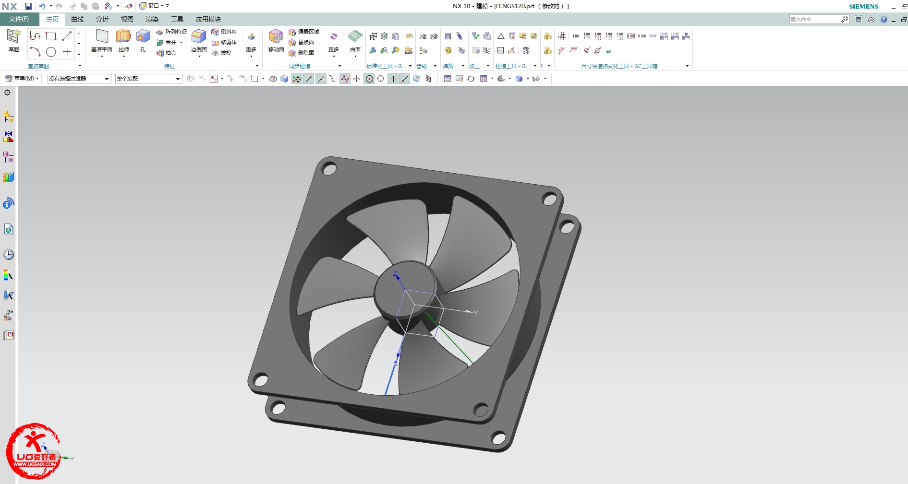Click the Trim Body (修剪体) tool
Viewport: 908px width, 484px height.
(x=224, y=42)
